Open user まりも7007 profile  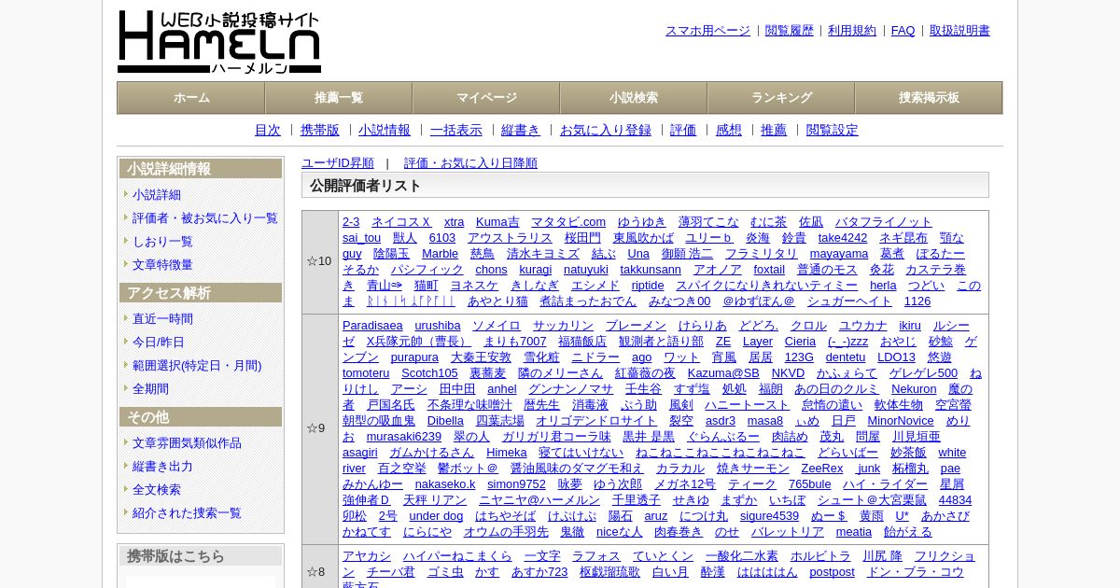[x=517, y=342]
